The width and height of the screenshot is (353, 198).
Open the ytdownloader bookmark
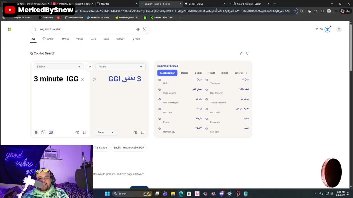coord(74,18)
